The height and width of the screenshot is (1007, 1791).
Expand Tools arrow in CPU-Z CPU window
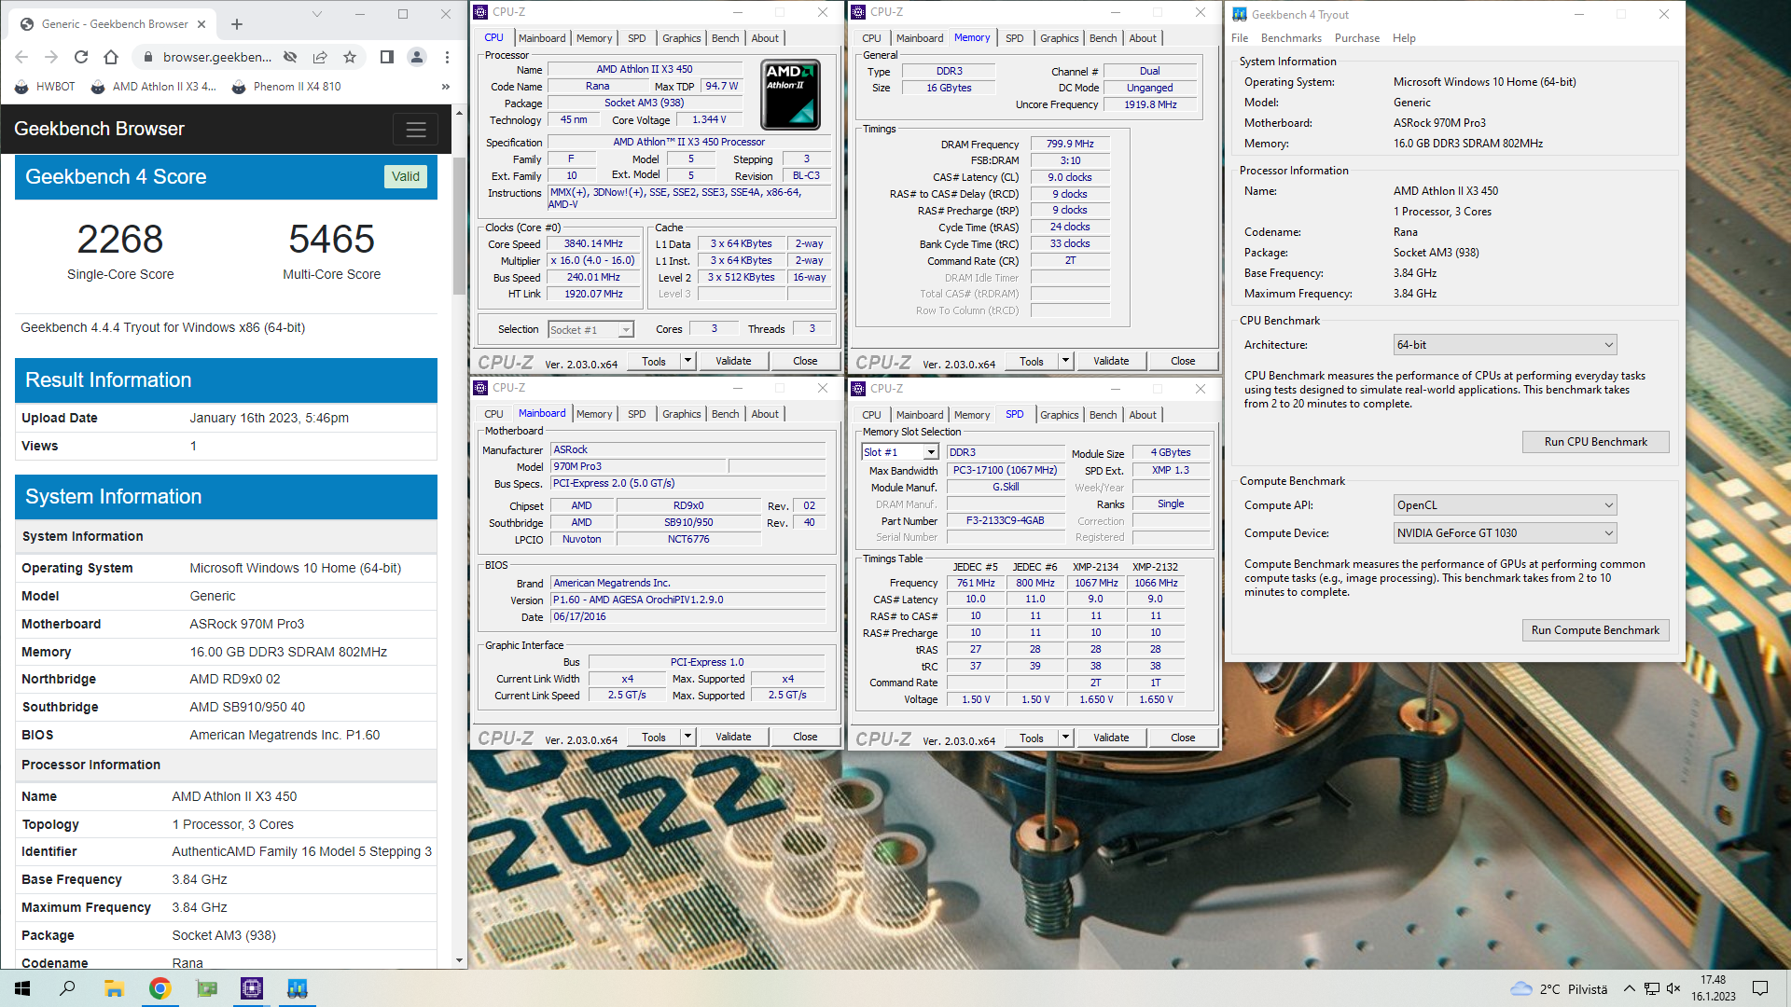point(687,361)
